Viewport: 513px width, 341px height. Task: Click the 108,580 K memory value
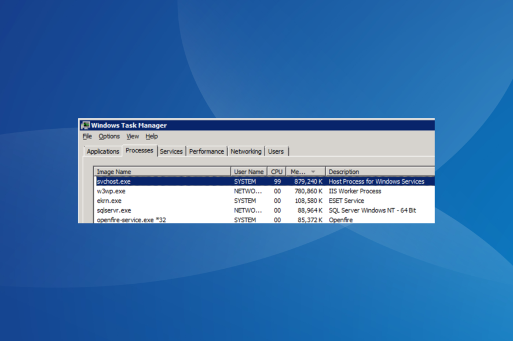[x=308, y=201]
